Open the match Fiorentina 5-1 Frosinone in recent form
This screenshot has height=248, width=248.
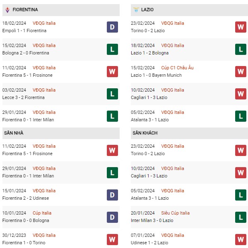tap(27, 75)
